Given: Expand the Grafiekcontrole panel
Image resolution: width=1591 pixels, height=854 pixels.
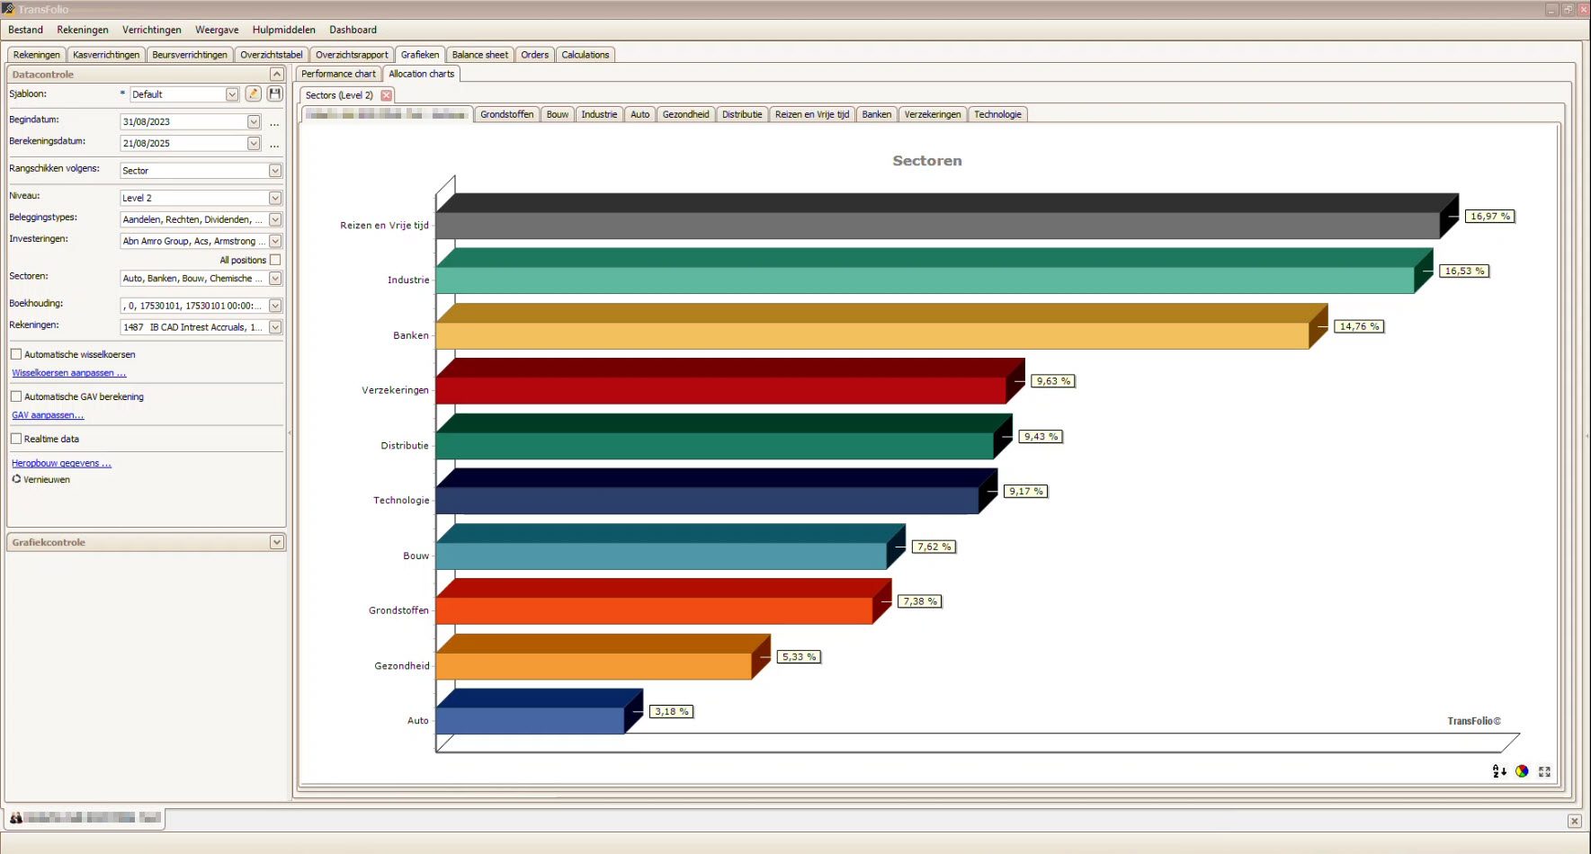Looking at the screenshot, I should pos(276,542).
